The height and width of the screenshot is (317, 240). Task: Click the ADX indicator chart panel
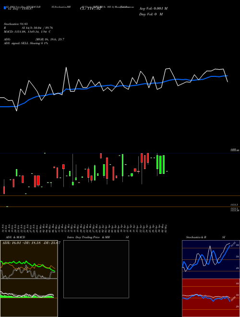pos(29,259)
